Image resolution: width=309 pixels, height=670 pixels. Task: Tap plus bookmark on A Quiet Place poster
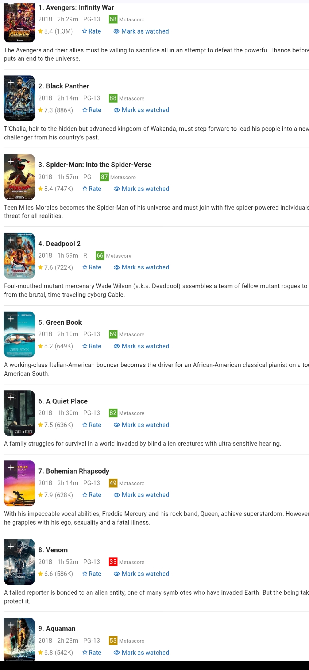(11, 398)
